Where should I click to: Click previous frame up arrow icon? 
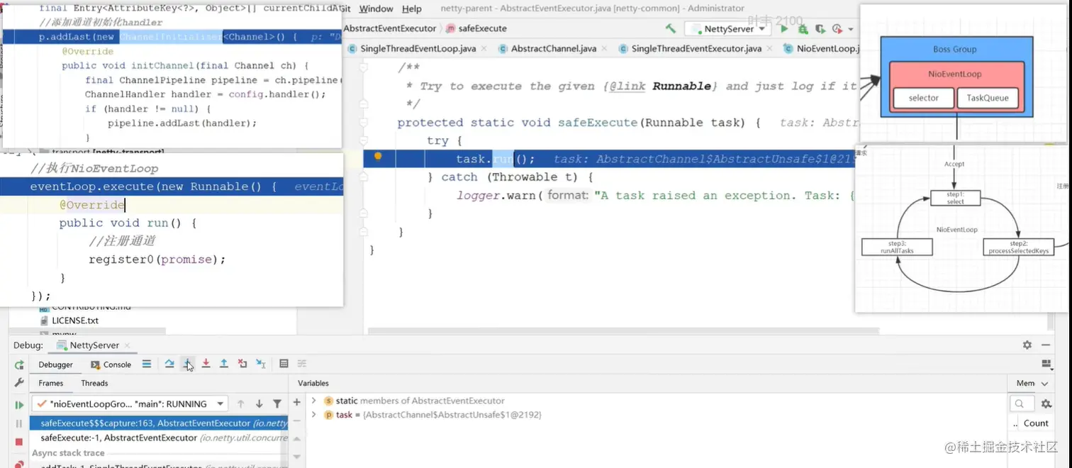pyautogui.click(x=241, y=403)
